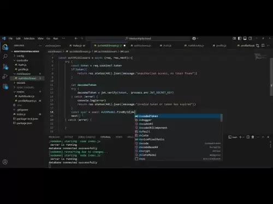
Task: Open Run and Debug view
Action: 5,76
